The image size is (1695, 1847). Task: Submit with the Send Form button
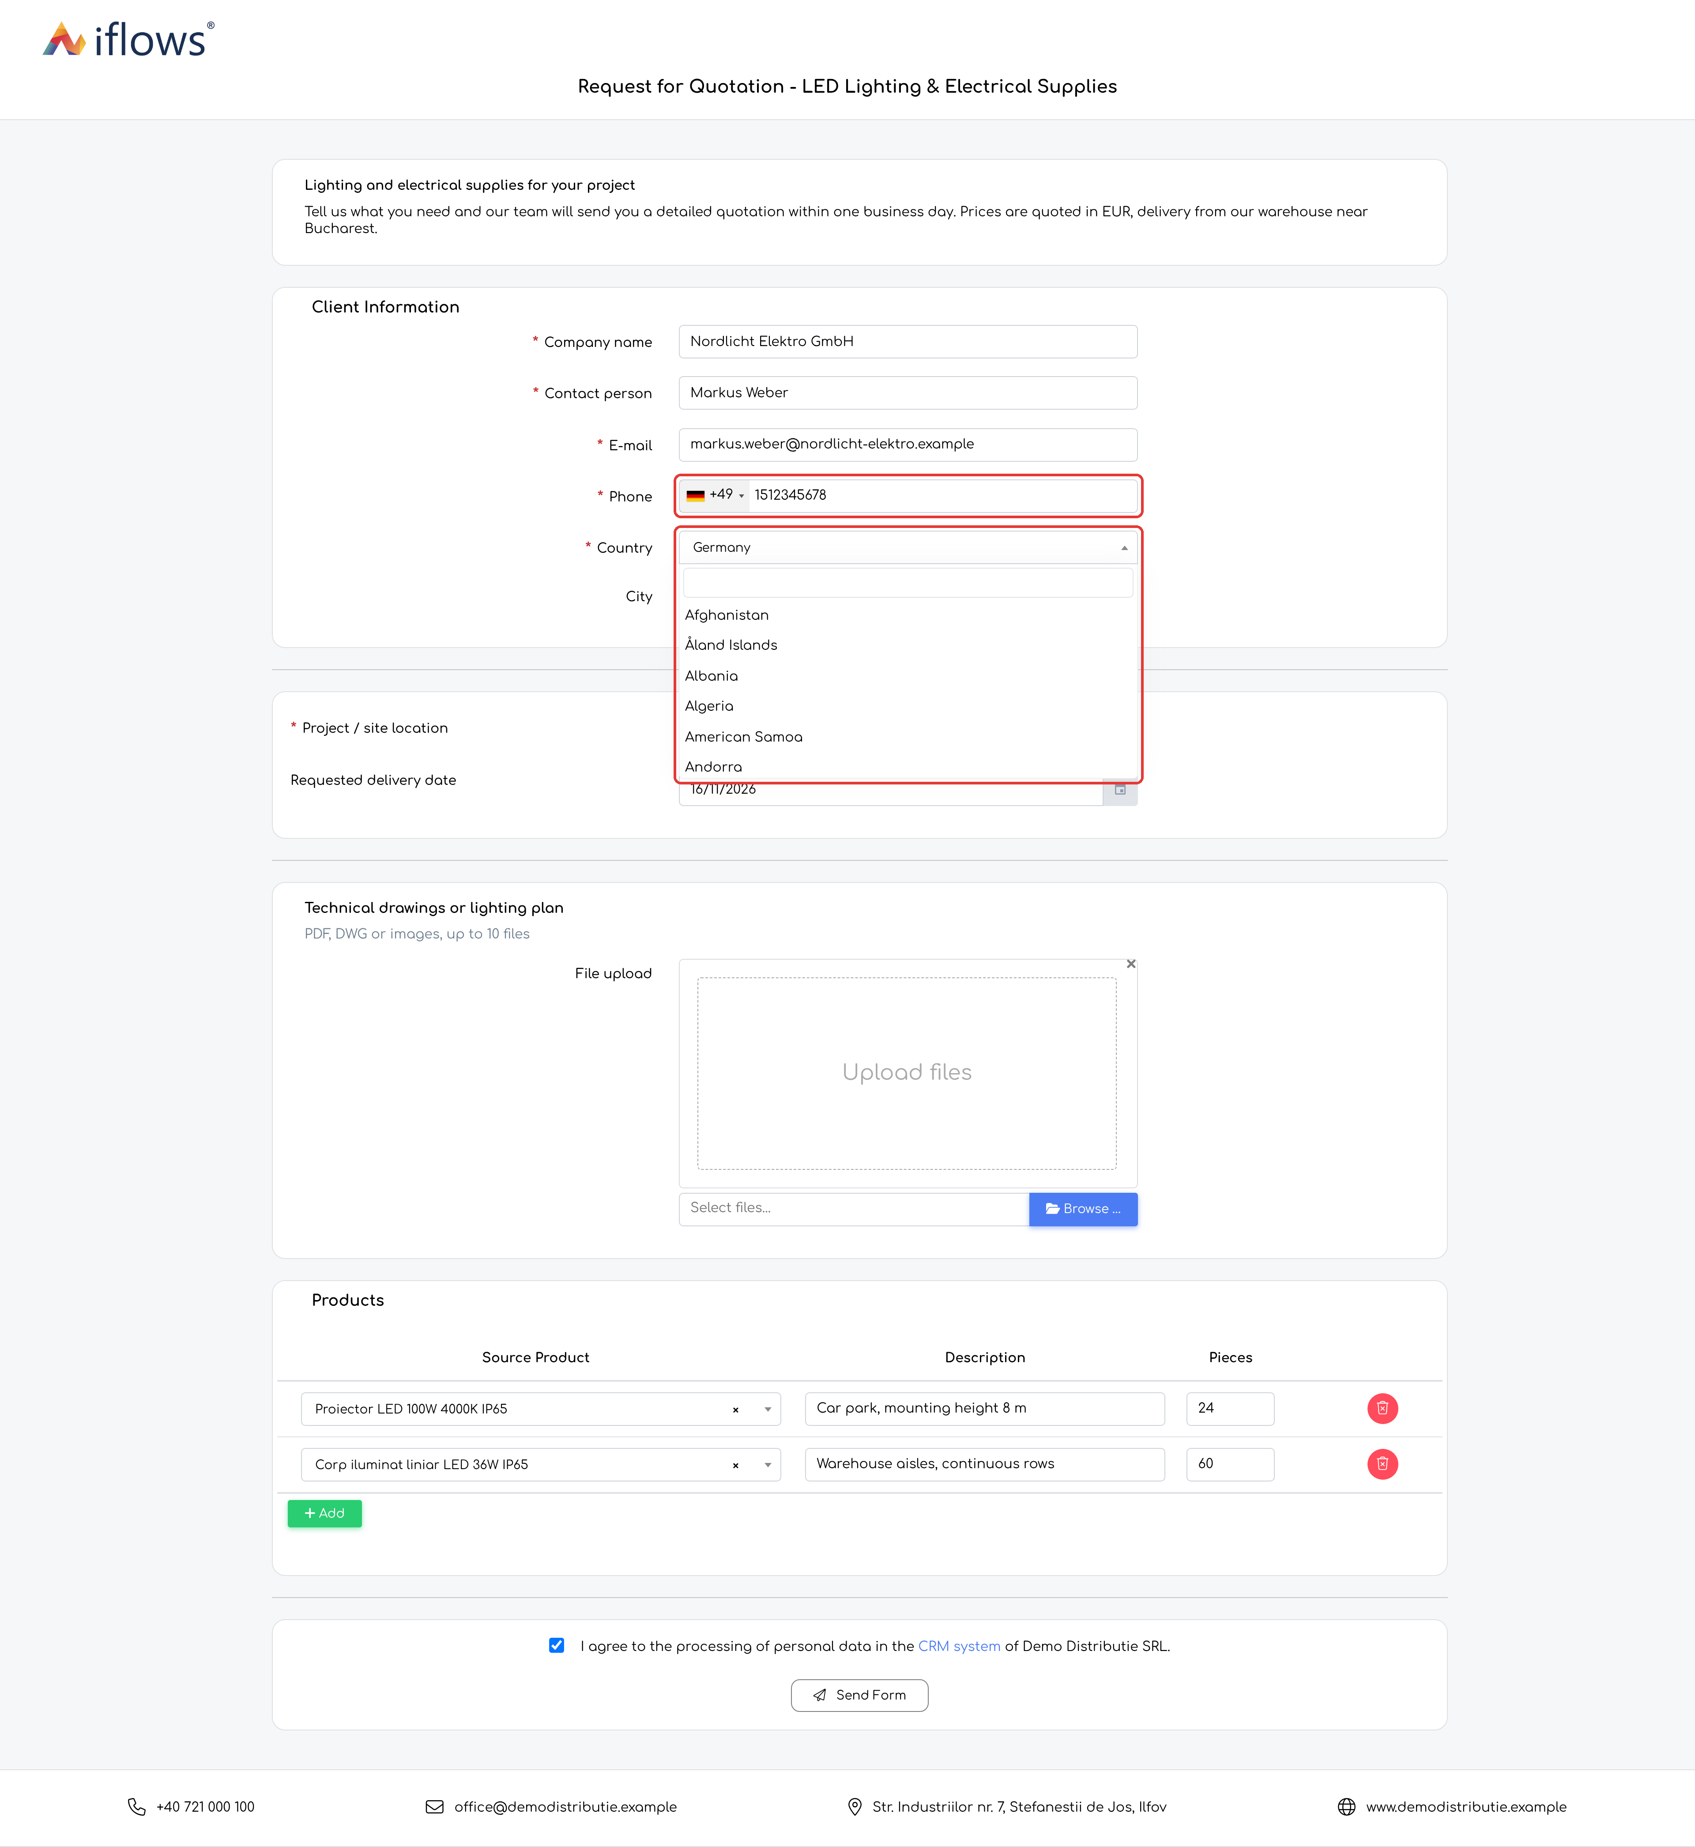tap(859, 1695)
